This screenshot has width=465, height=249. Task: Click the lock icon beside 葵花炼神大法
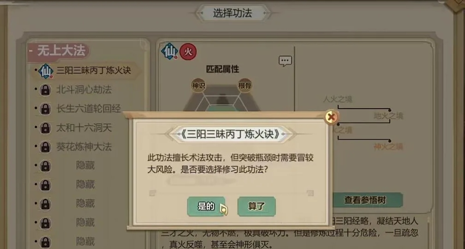coord(45,147)
